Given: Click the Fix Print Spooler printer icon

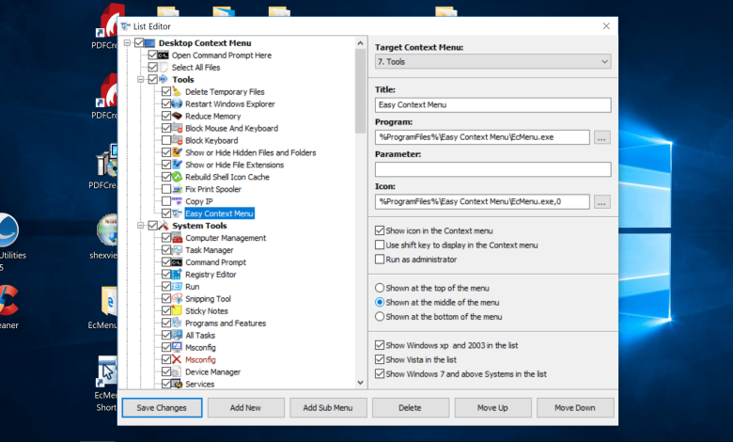Looking at the screenshot, I should click(x=177, y=189).
